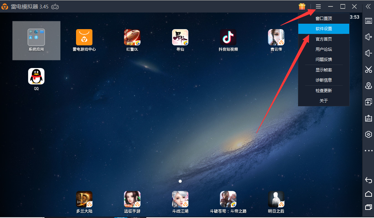This screenshot has height=218, width=374.
Task: Click the volume up sidebar icon
Action: [x=368, y=37]
